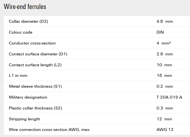Click the 12 mm stripping length value

(164, 119)
